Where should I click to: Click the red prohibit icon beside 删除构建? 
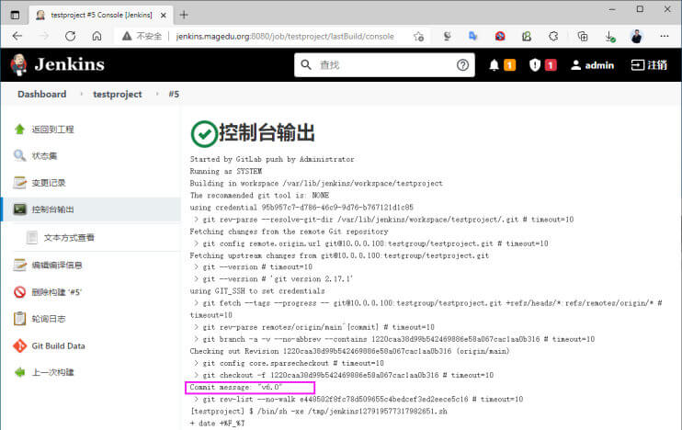coord(19,292)
